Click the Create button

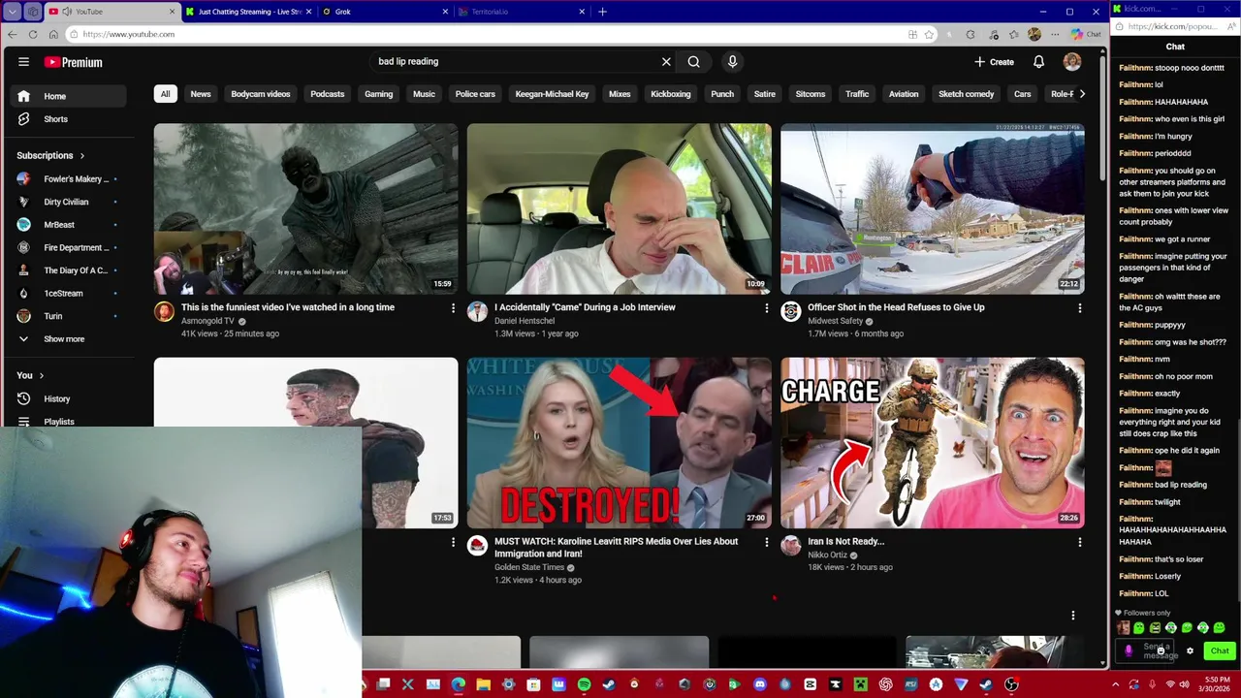pyautogui.click(x=994, y=62)
